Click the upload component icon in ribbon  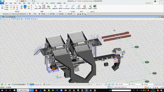coord(95,7)
